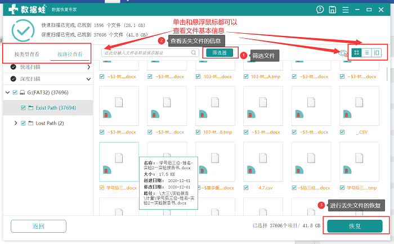Select the Lost Path (2) item

(50, 123)
